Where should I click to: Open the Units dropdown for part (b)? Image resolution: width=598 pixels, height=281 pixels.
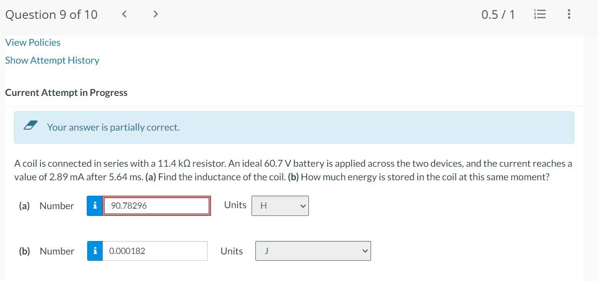(x=313, y=251)
